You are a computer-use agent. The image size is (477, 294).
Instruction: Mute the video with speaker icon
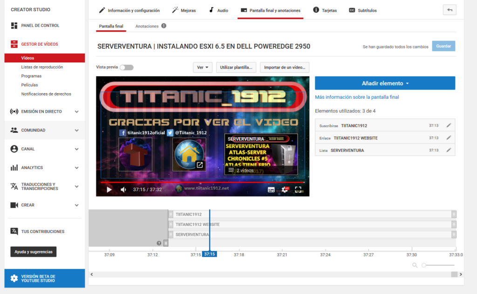(123, 190)
